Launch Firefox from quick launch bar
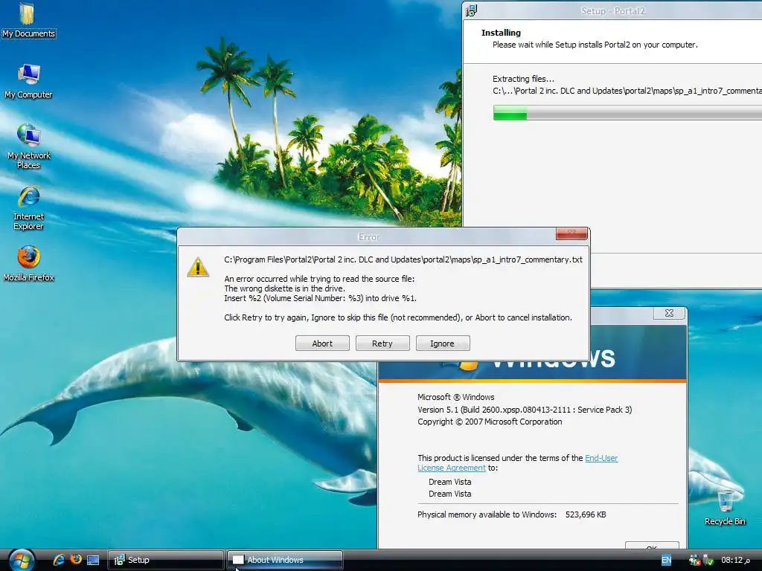The image size is (762, 571). point(76,559)
